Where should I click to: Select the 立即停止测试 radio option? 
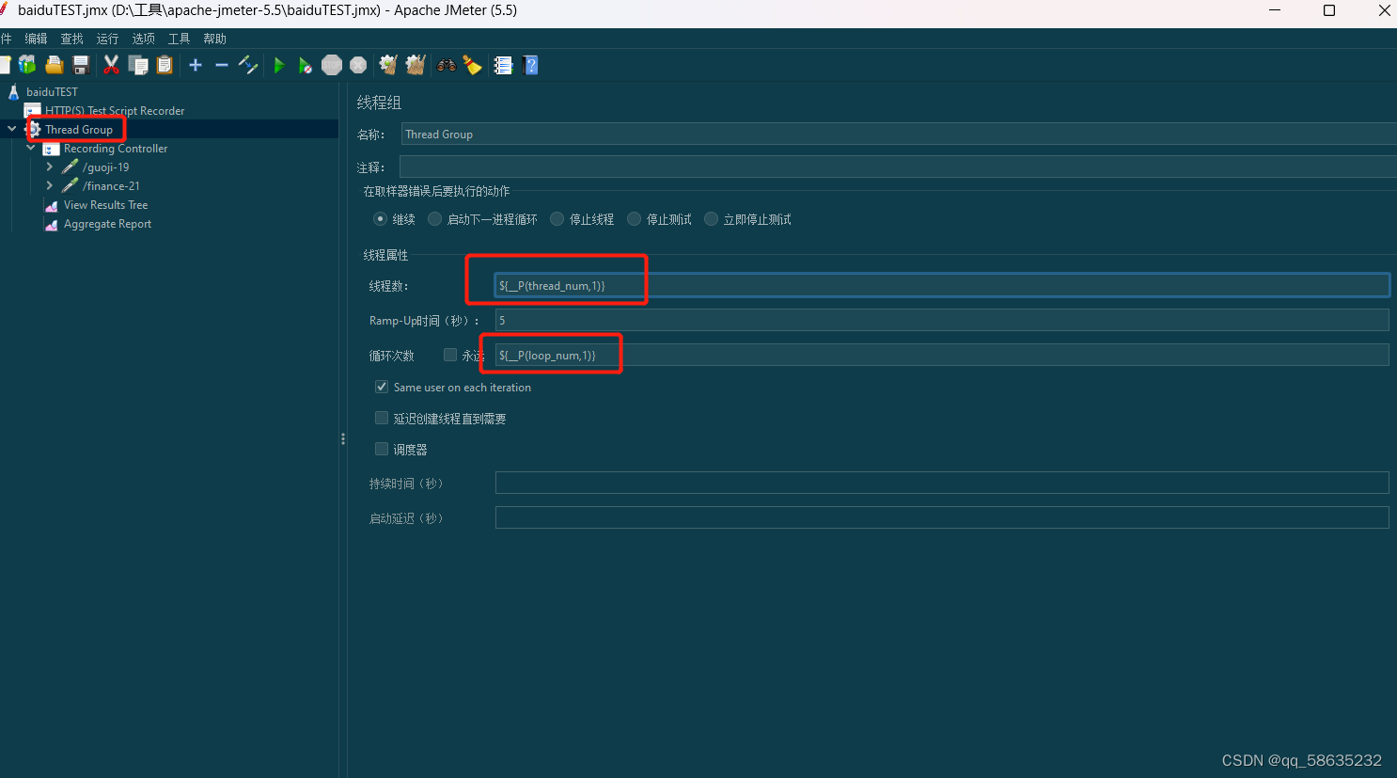(x=711, y=219)
